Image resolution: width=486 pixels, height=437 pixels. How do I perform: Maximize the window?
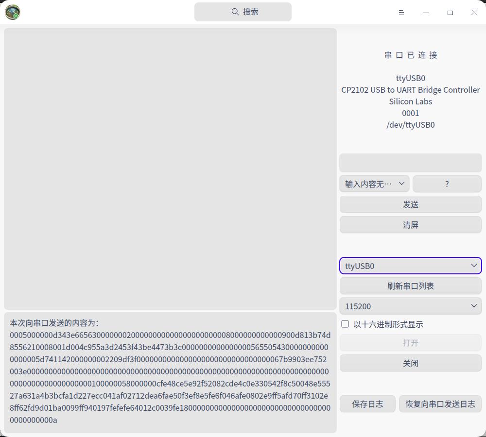click(x=450, y=13)
